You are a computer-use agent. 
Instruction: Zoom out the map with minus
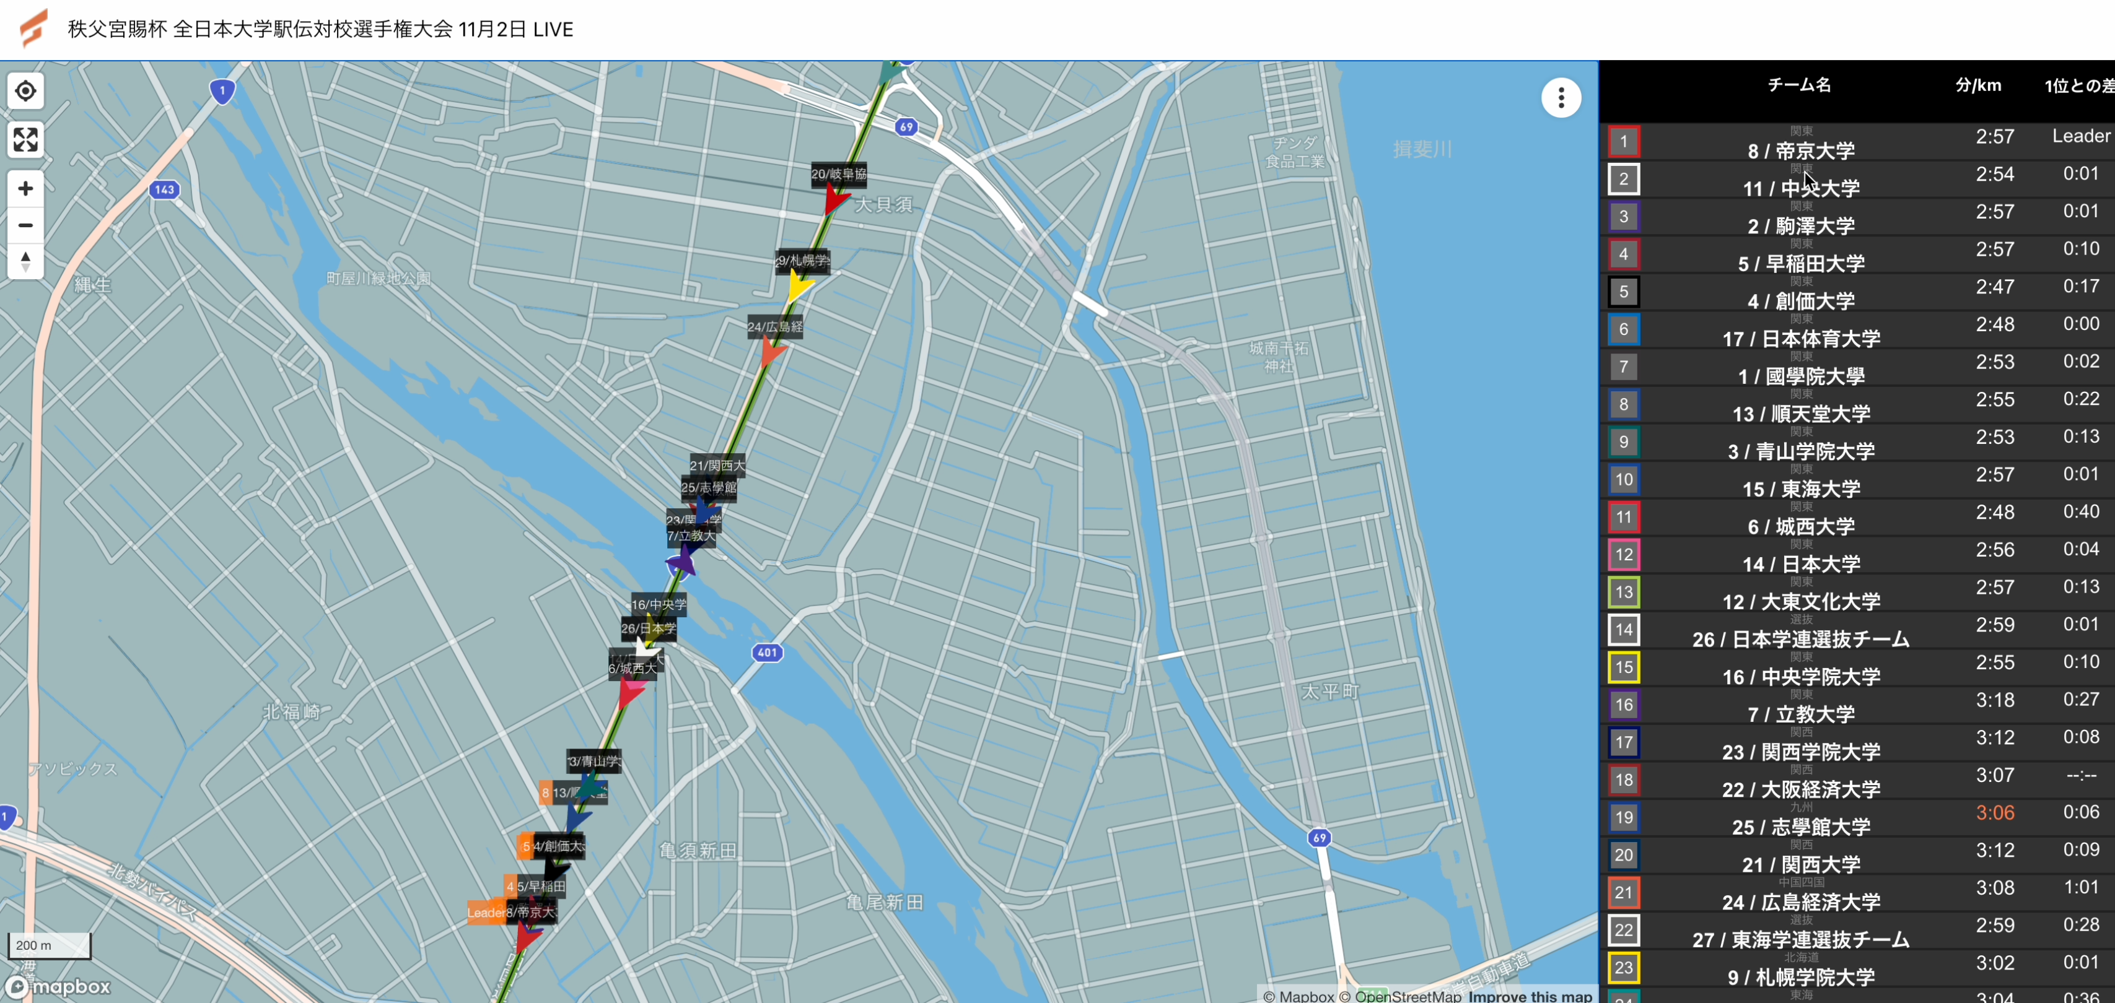pos(25,226)
